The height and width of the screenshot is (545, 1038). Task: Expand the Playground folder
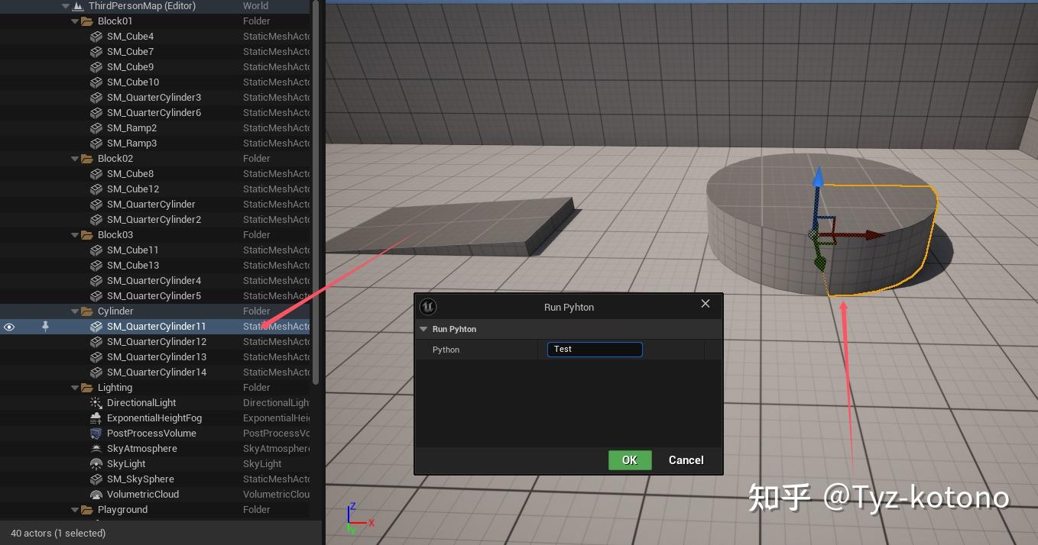click(x=75, y=509)
